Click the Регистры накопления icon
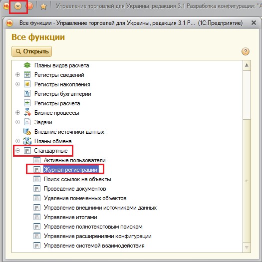This screenshot has height=262, width=262. pyautogui.click(x=27, y=84)
